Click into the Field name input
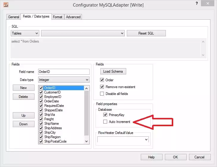The image size is (217, 167). pos(64,72)
